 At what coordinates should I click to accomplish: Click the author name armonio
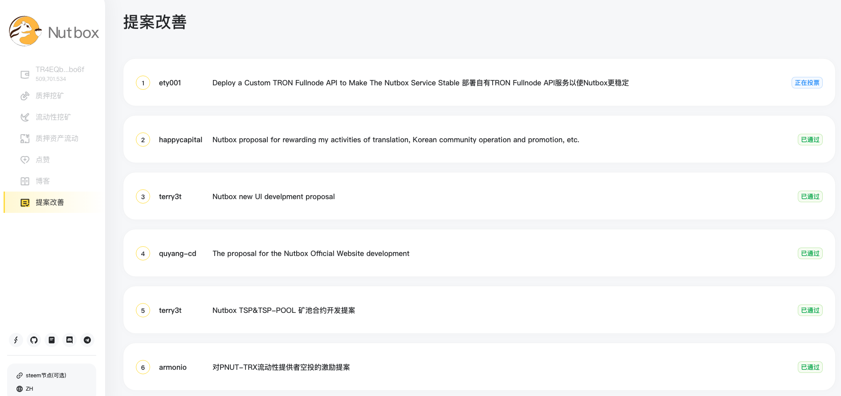[x=173, y=367]
